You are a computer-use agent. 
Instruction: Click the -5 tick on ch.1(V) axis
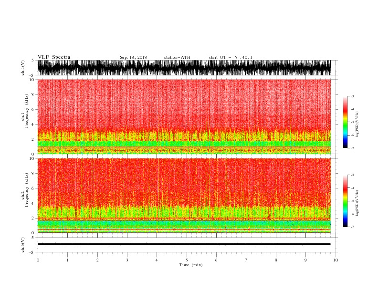pyautogui.click(x=32, y=75)
